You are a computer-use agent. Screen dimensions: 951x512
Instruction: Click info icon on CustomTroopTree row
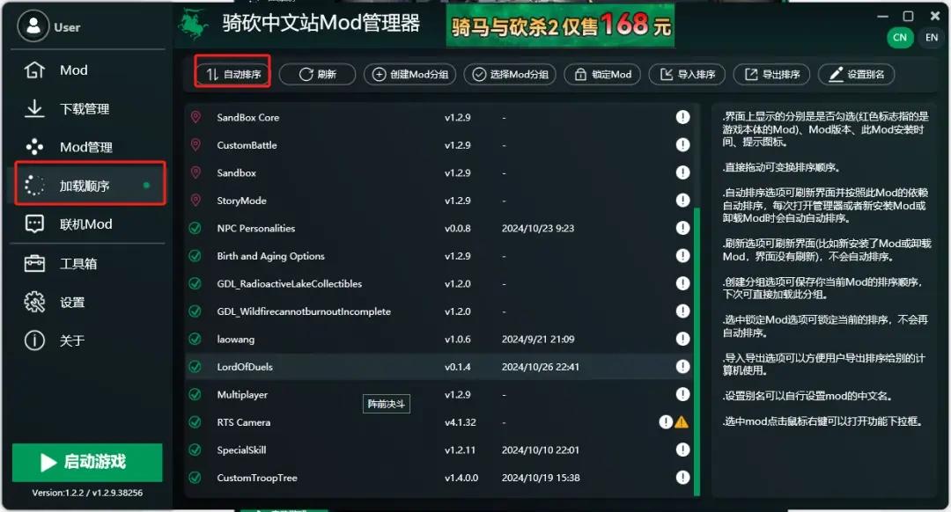[x=683, y=478]
